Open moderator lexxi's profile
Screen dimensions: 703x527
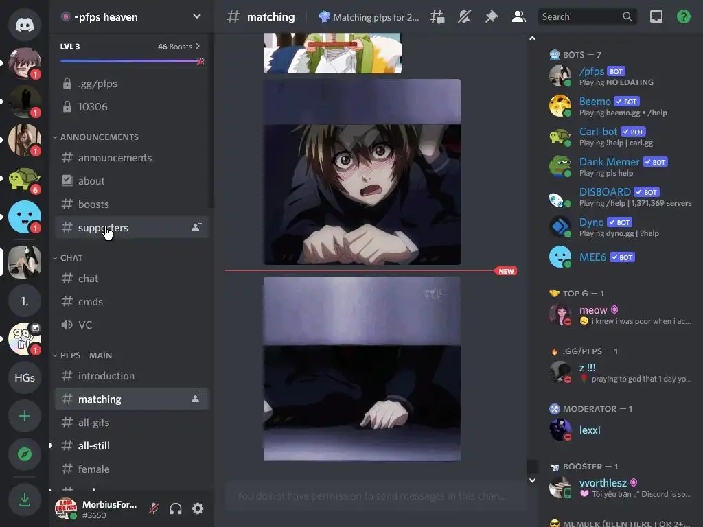pos(621,430)
